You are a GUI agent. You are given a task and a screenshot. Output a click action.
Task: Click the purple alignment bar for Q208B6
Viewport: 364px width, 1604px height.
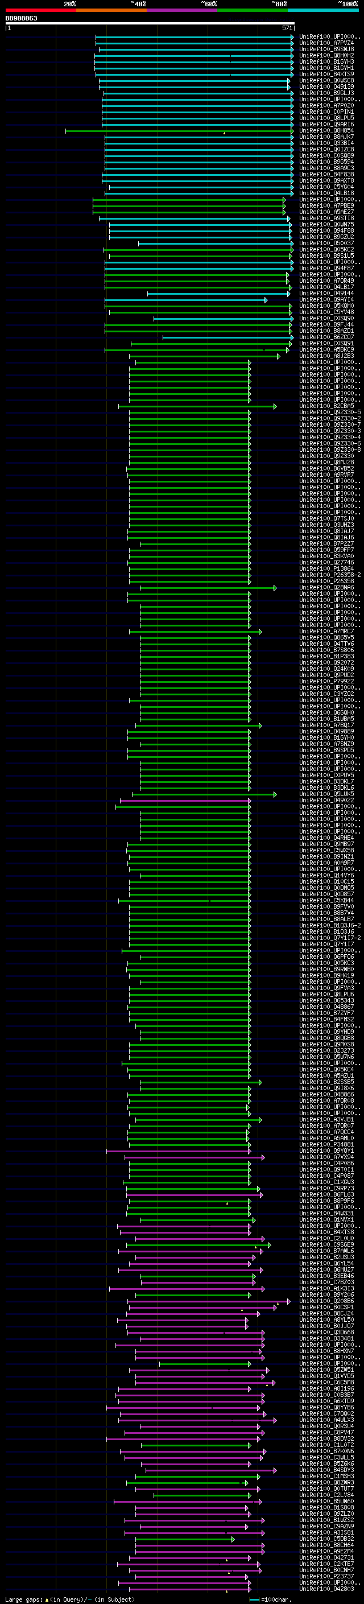[208, 1301]
